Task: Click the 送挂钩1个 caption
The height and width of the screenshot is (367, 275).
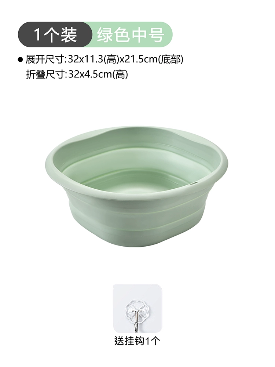Action: (137, 341)
